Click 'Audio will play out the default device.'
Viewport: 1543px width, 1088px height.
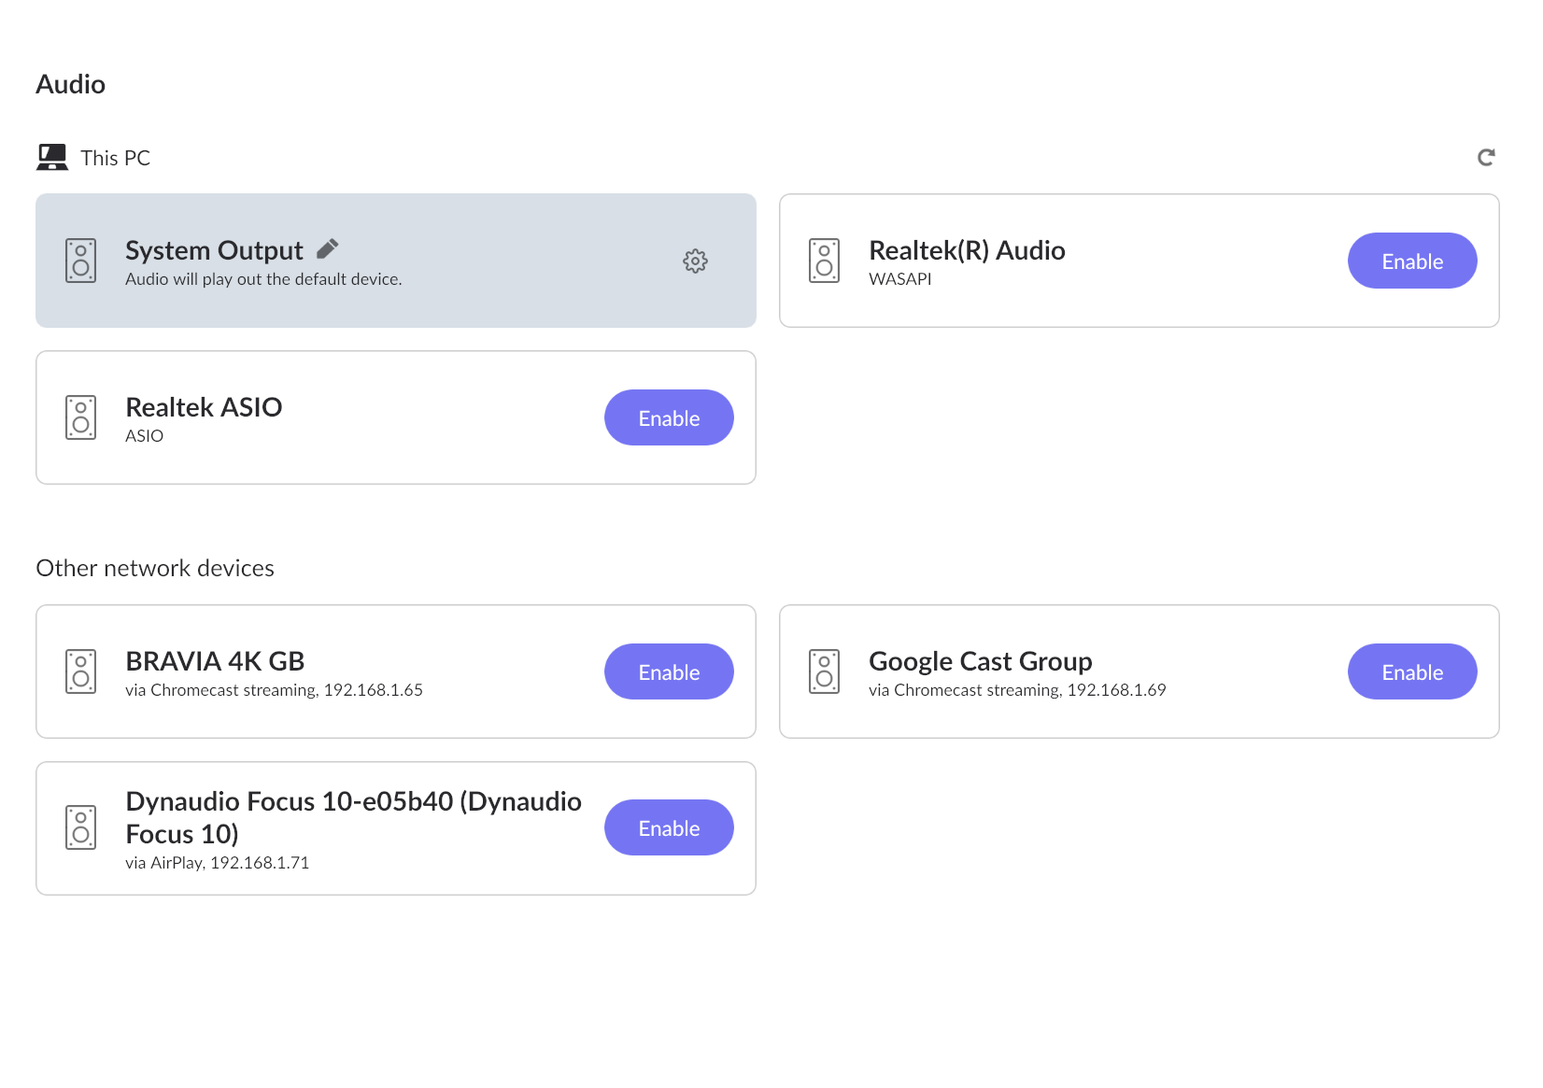pos(263,279)
